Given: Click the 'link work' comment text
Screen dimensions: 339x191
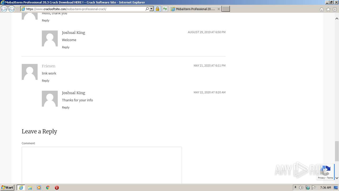Looking at the screenshot, I should [x=49, y=73].
